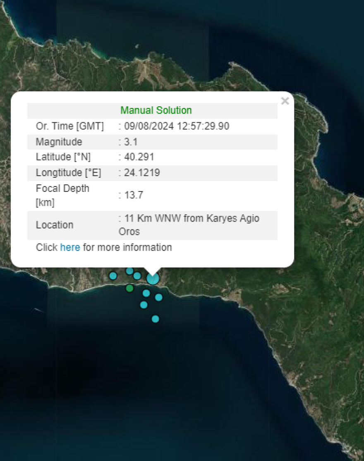
Task: Click the leftmost cyan earthquake marker
Action: tap(113, 275)
